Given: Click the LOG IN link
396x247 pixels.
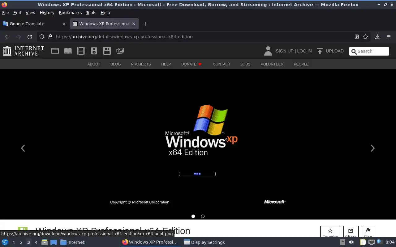Looking at the screenshot, I should (x=304, y=51).
